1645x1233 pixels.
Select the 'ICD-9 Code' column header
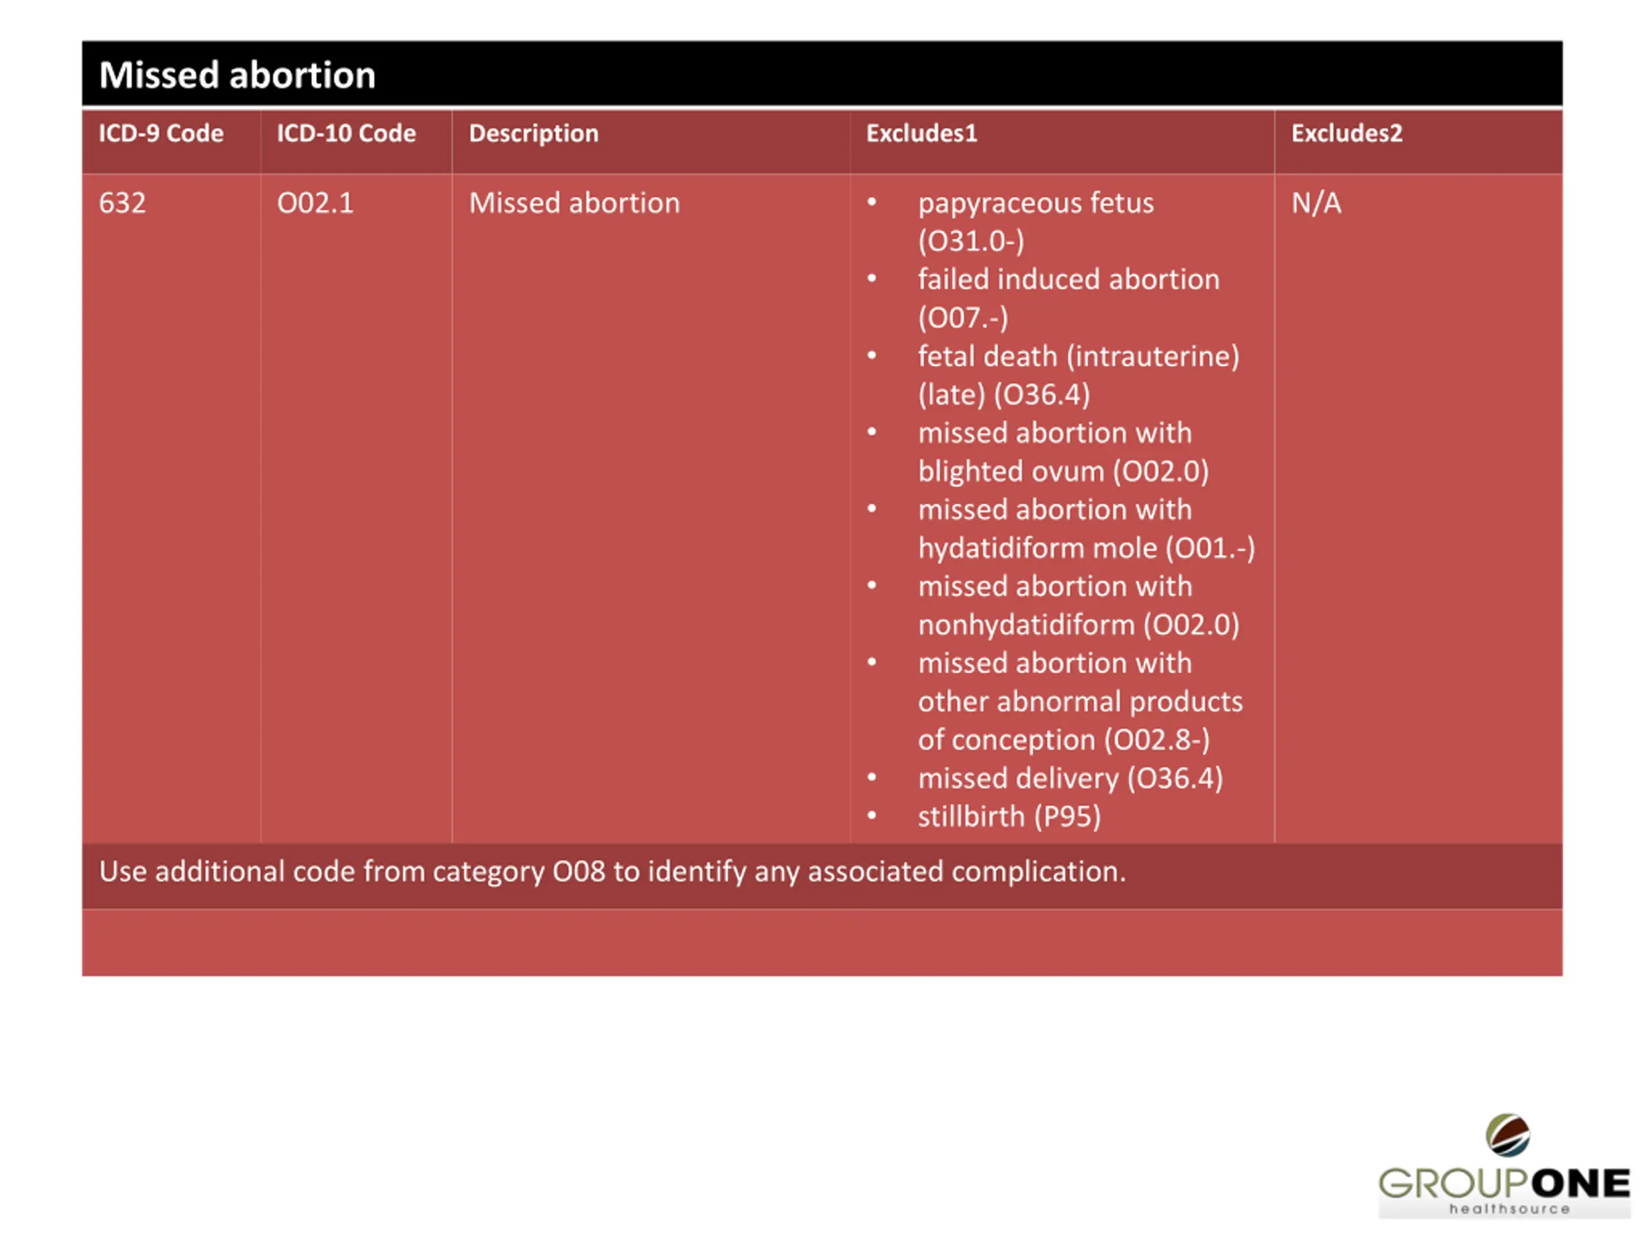tap(161, 133)
